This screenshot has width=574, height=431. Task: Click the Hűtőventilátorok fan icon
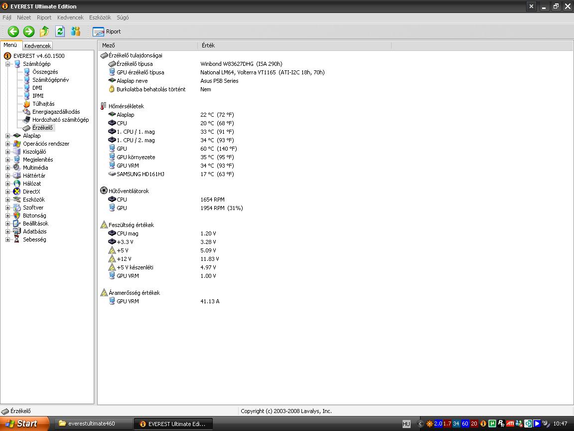point(104,191)
